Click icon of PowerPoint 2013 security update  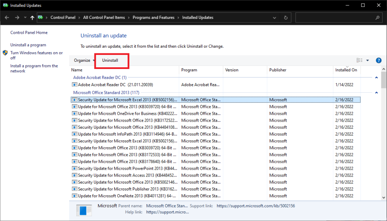click(74, 168)
